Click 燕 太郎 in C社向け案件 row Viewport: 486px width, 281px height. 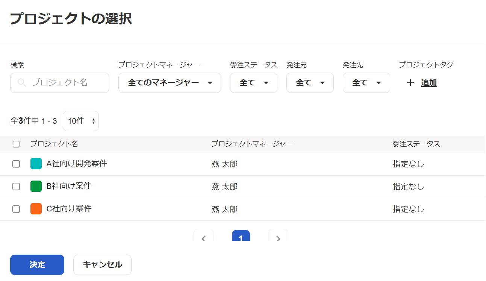point(225,210)
